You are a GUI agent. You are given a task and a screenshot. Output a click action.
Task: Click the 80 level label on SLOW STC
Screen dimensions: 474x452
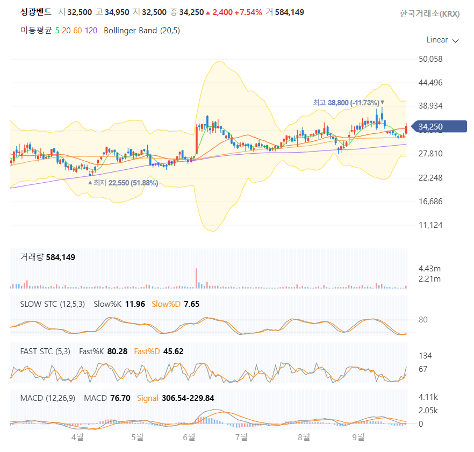tap(423, 320)
